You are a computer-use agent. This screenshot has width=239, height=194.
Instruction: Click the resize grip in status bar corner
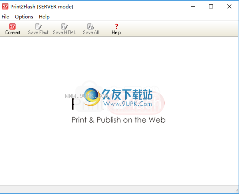pyautogui.click(x=237, y=191)
